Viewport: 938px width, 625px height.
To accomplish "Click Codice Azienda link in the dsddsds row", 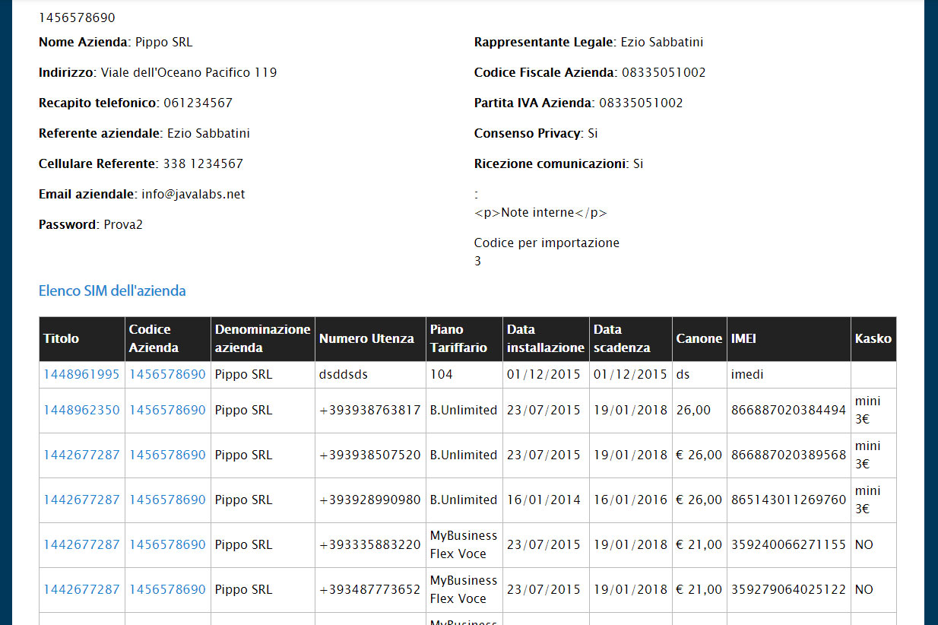I will (167, 375).
